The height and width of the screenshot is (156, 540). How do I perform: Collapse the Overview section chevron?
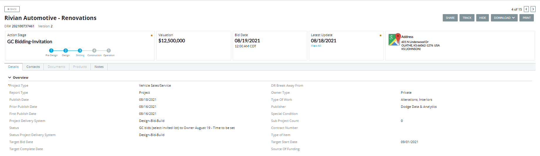coord(10,78)
